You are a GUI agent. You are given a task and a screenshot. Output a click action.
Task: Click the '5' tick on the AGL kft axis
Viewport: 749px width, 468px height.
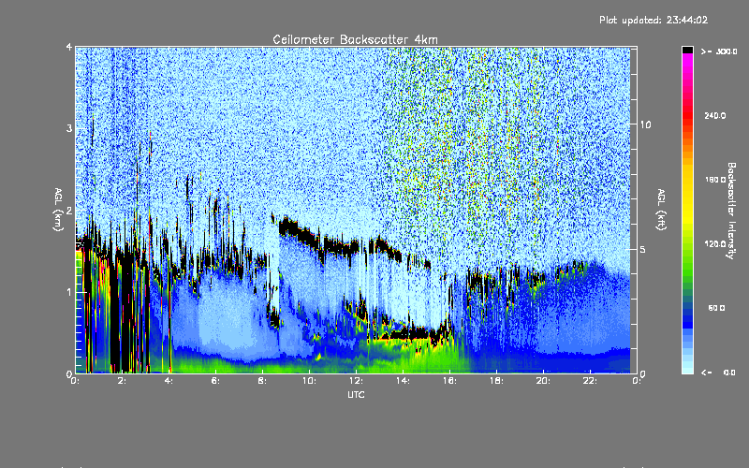tap(643, 249)
